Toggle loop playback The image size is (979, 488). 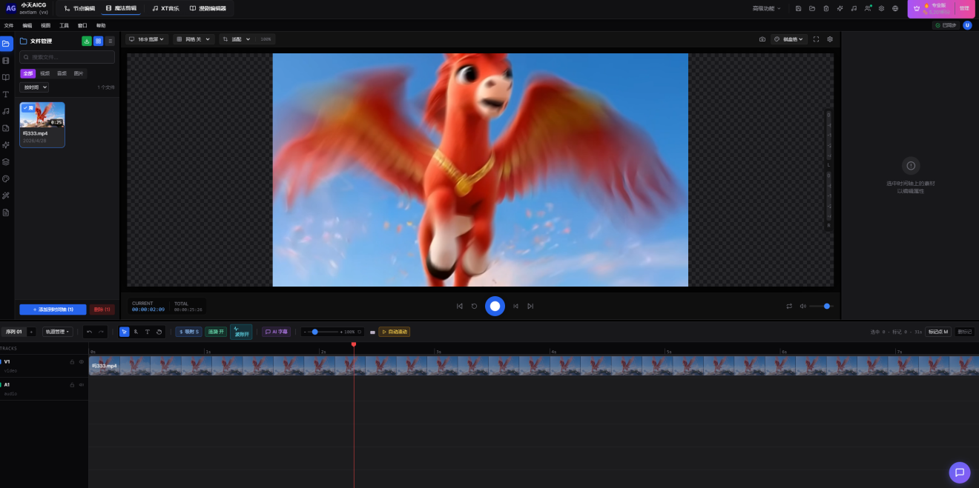[x=789, y=306]
